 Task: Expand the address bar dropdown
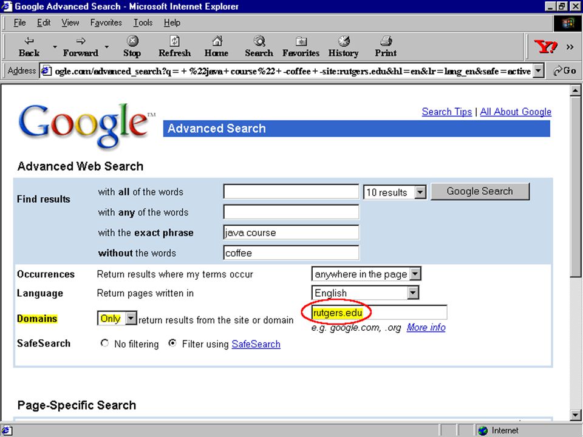coord(539,70)
